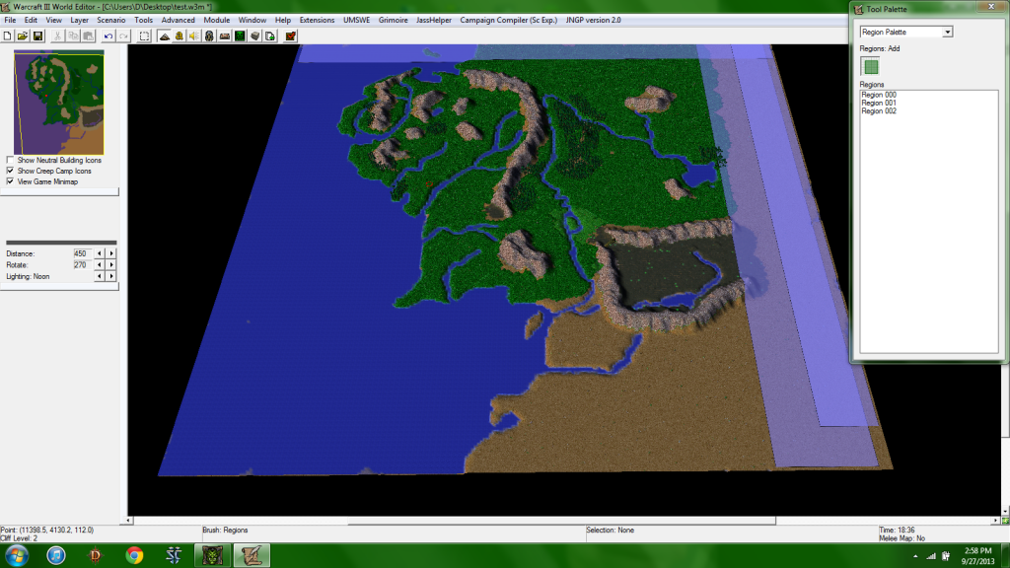Increase Rotate value with right arrow
This screenshot has height=568, width=1010.
[111, 264]
